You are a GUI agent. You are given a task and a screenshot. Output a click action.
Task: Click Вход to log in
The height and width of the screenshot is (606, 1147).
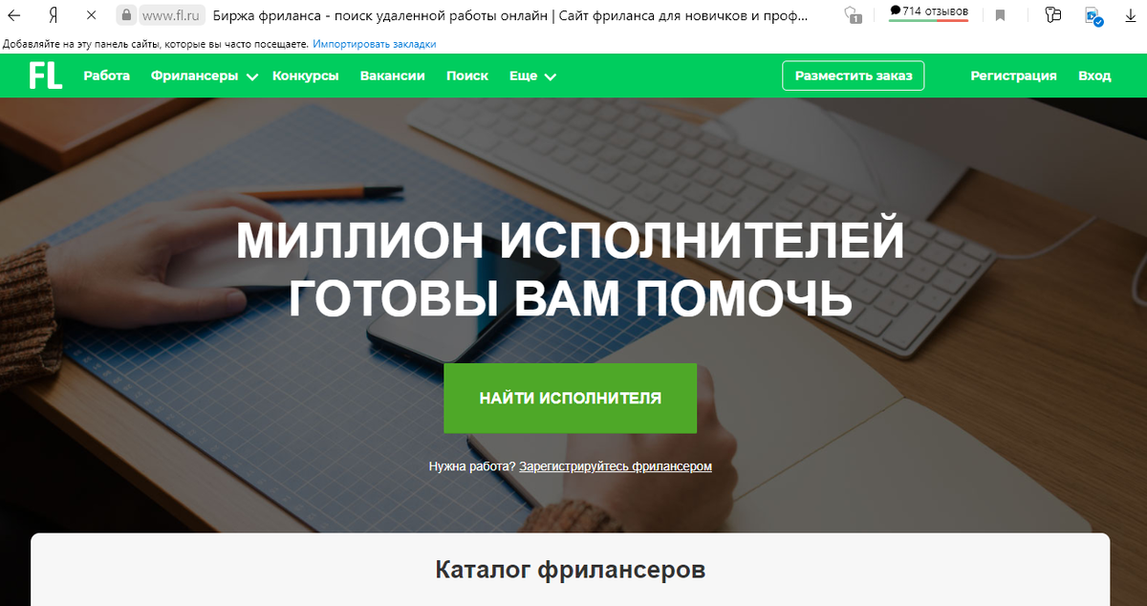coord(1094,76)
